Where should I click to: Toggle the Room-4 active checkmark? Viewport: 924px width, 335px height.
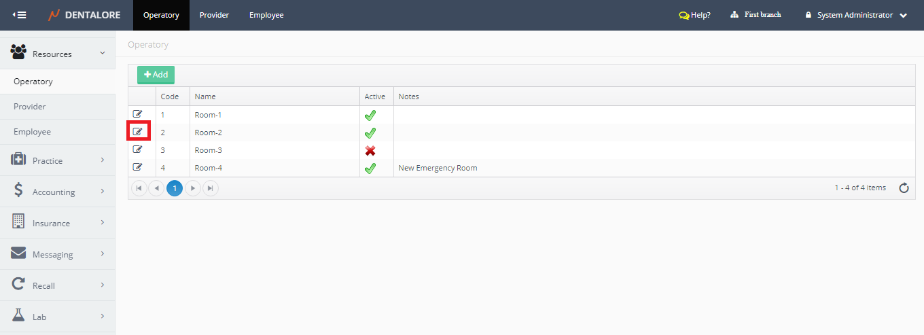[x=370, y=168]
